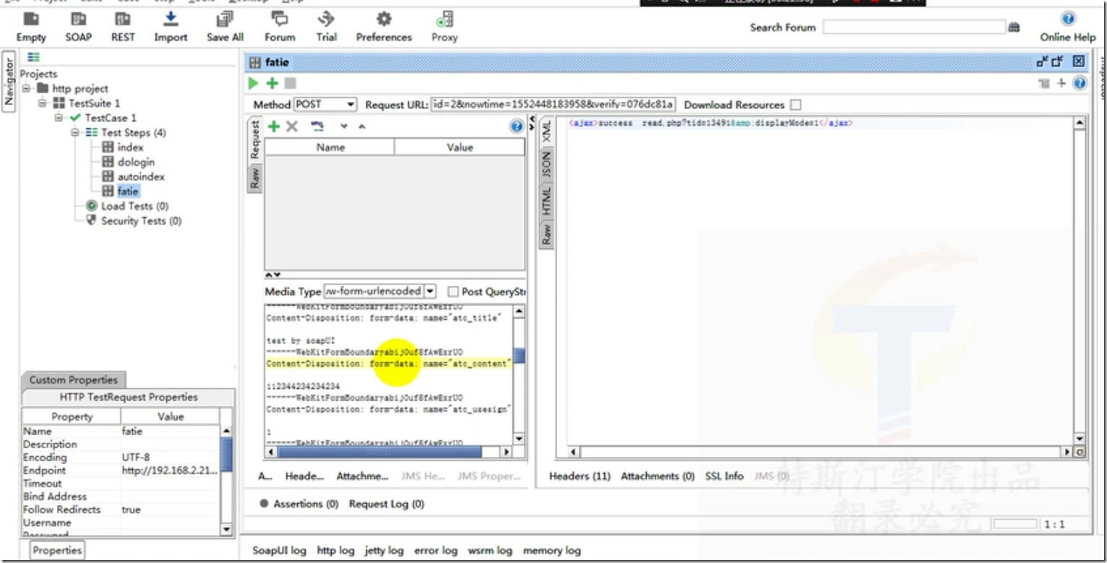Click the Search Forum binoculars icon
Screen dimensions: 1107x563
1014,27
